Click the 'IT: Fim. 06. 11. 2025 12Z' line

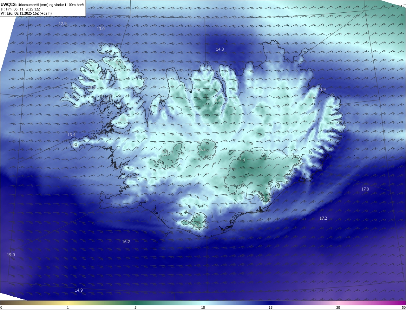20,9
